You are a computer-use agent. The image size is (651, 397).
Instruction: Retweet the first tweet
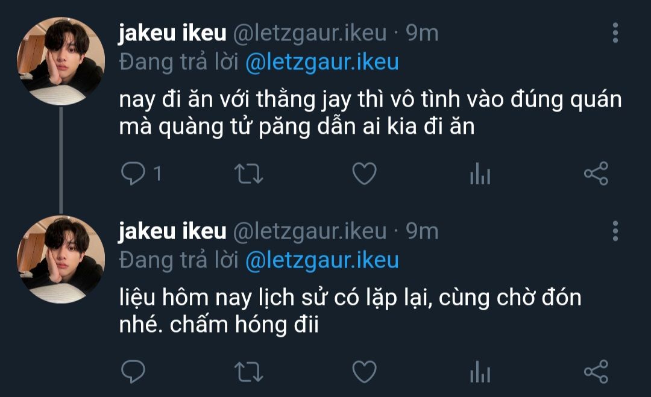pyautogui.click(x=249, y=173)
